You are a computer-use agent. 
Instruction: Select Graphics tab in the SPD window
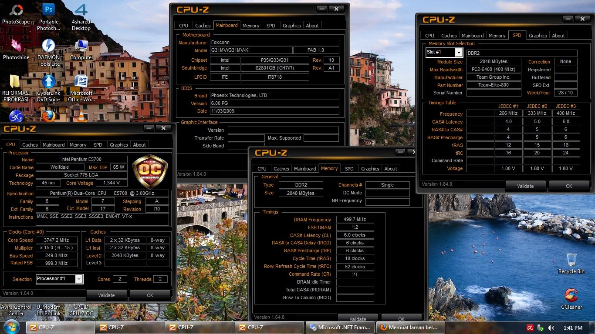click(538, 36)
